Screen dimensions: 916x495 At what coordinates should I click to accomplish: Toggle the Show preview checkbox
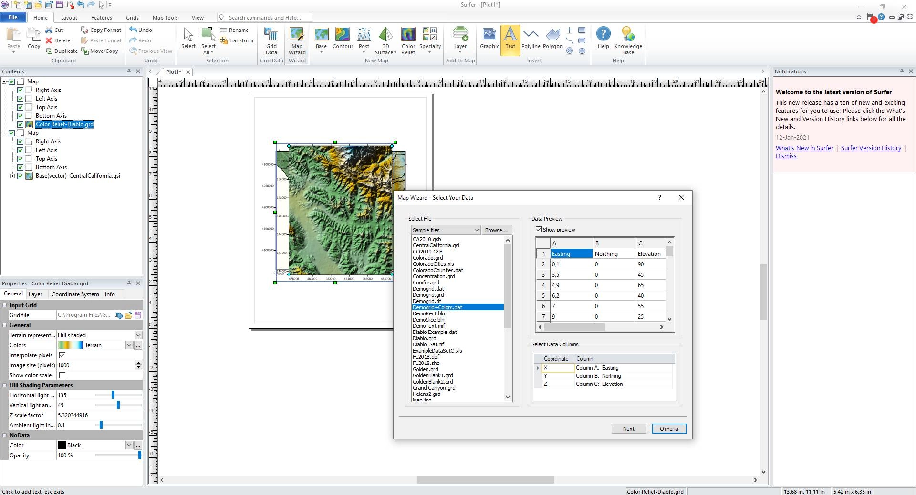(x=539, y=230)
